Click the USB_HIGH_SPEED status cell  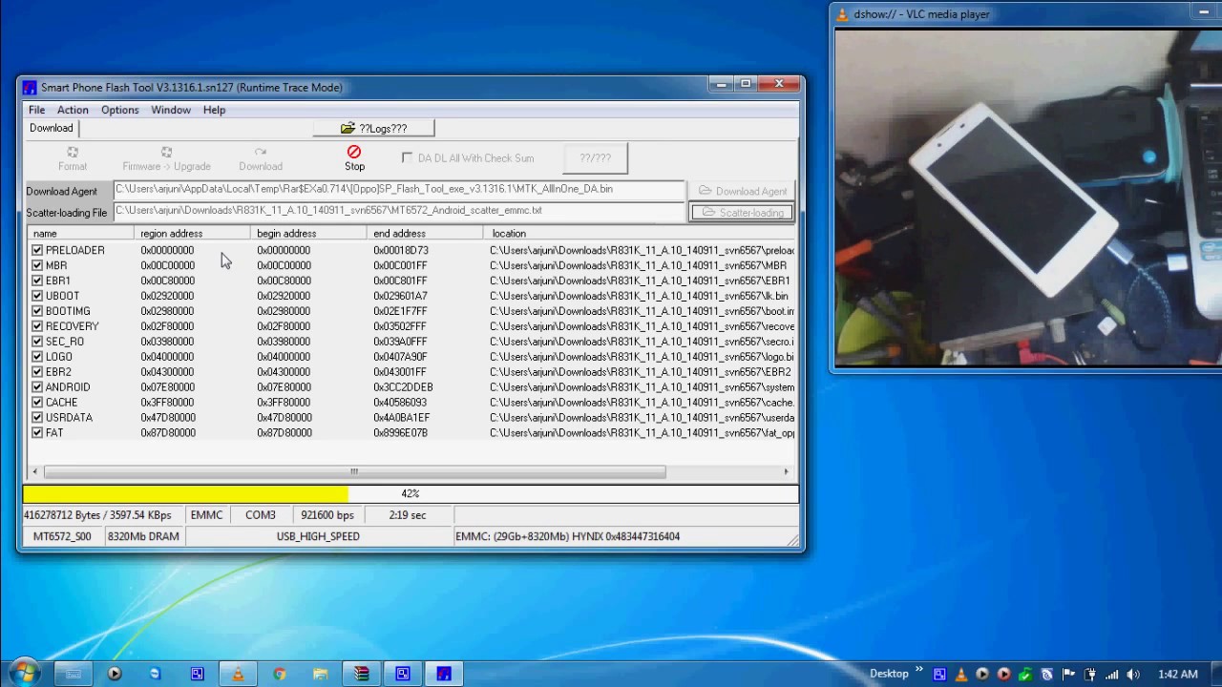pos(318,536)
